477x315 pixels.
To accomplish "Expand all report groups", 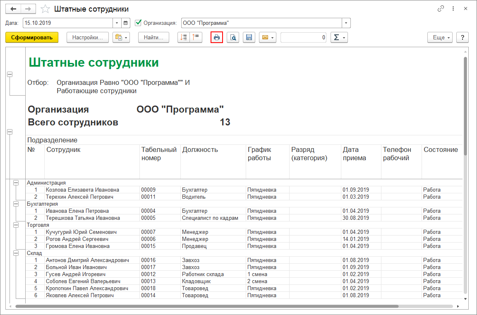I will (184, 37).
